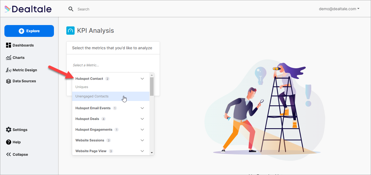The width and height of the screenshot is (371, 175).
Task: Expand the Hubspot Deals chevron
Action: (142, 119)
